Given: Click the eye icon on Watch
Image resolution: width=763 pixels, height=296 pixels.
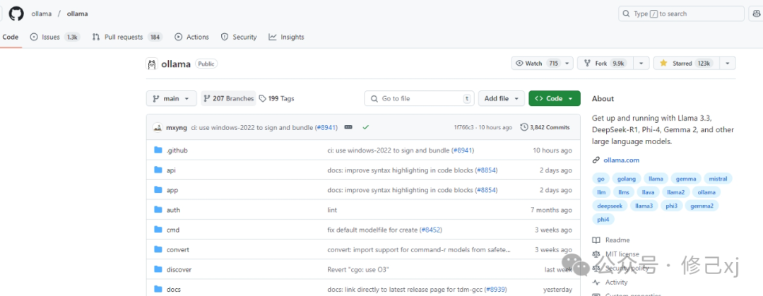Looking at the screenshot, I should pos(519,64).
